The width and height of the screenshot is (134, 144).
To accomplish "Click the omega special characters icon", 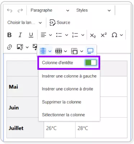I will click(114, 35).
